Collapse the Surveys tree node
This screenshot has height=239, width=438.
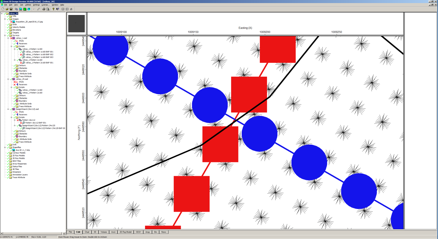click(5, 36)
